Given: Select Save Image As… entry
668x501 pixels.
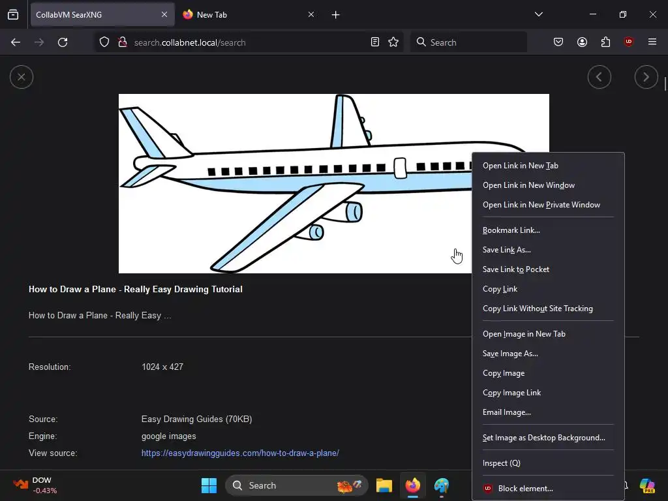Looking at the screenshot, I should (x=548, y=354).
